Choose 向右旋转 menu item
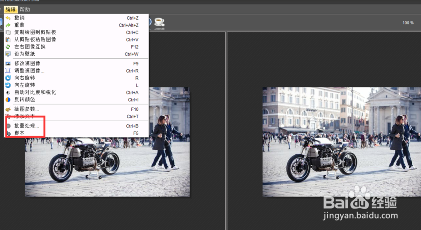The image size is (421, 230). tap(76, 78)
